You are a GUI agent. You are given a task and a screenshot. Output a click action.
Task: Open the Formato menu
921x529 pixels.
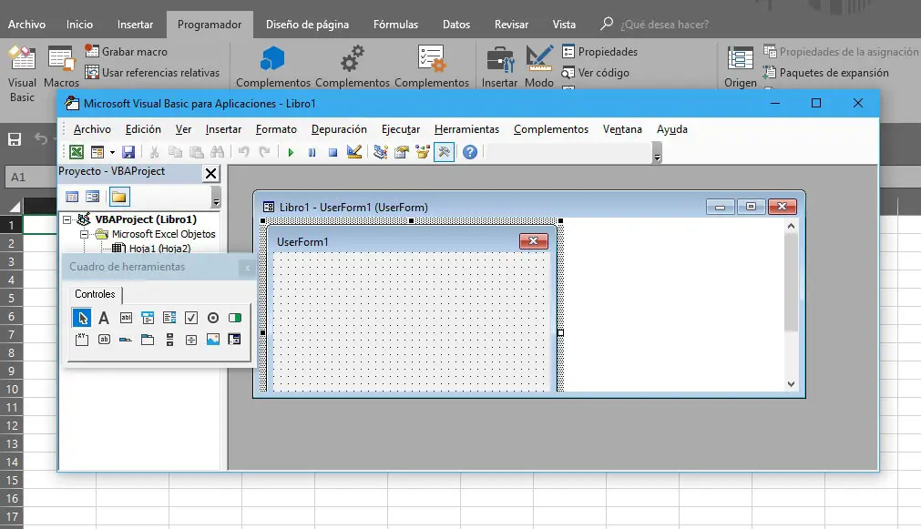(x=276, y=129)
